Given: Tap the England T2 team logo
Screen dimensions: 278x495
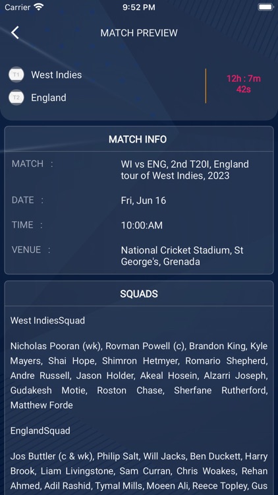Looking at the screenshot, I should pos(16,98).
